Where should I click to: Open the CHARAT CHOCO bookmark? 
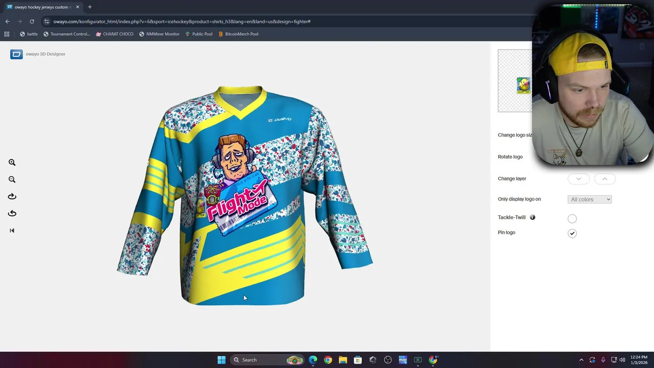point(114,34)
